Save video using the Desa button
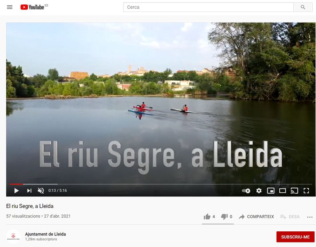Screen dimensions: 316x247 pos(290,217)
